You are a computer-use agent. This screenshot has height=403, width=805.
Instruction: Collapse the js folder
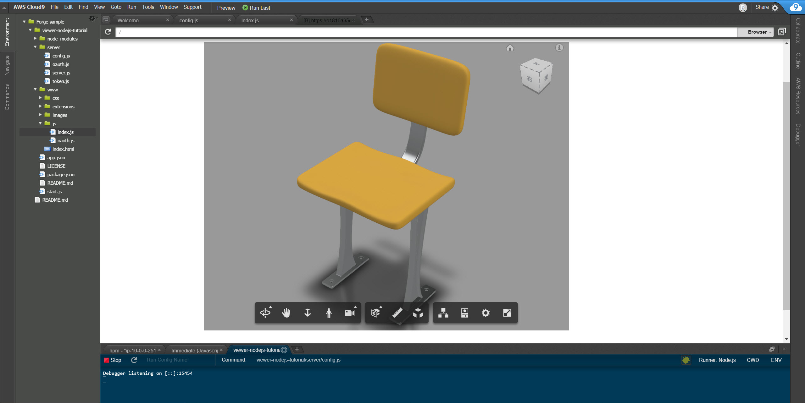pos(40,123)
